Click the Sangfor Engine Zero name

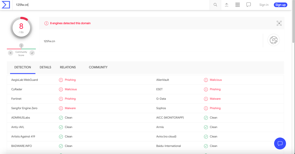pyautogui.click(x=24, y=108)
